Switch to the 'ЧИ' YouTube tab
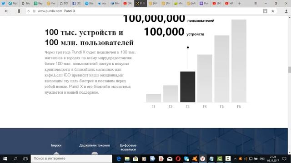291x163 pixels. click(x=229, y=3)
